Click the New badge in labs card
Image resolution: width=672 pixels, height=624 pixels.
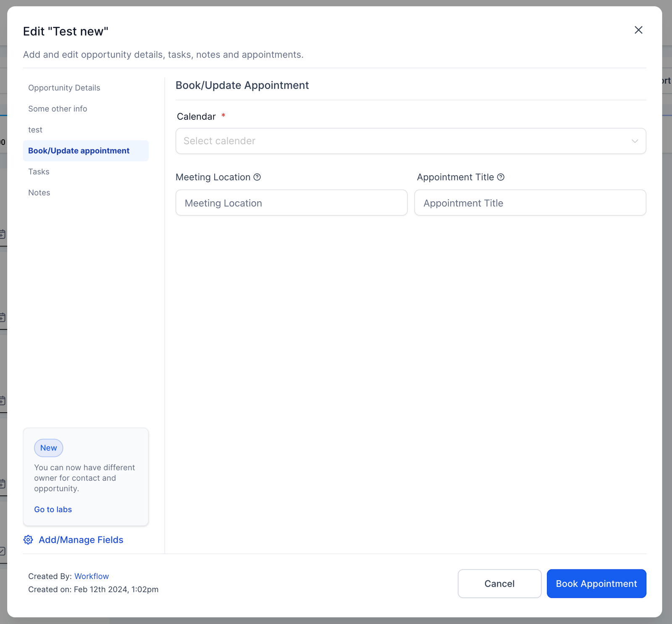click(49, 448)
